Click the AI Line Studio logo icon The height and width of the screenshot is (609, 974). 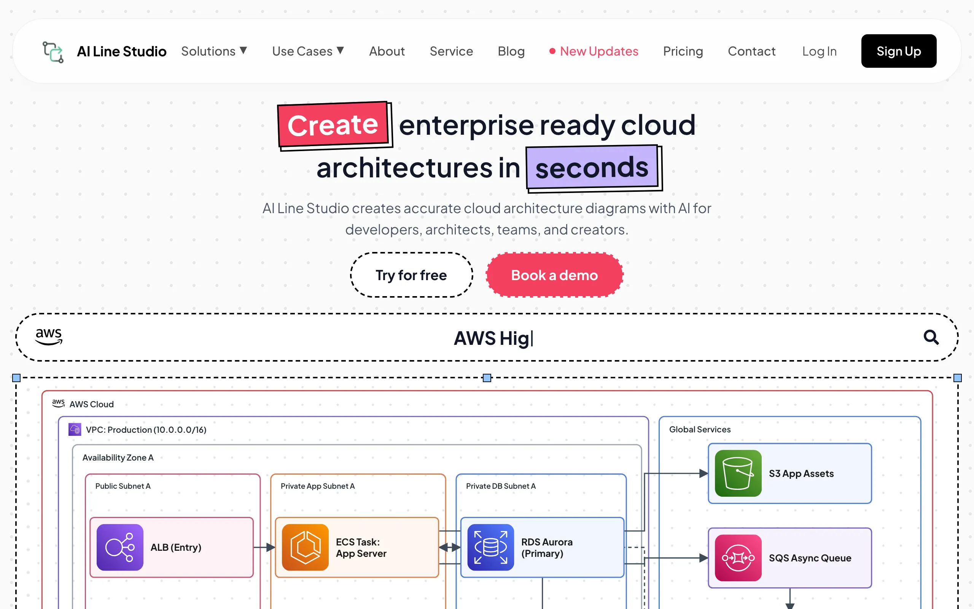coord(53,52)
